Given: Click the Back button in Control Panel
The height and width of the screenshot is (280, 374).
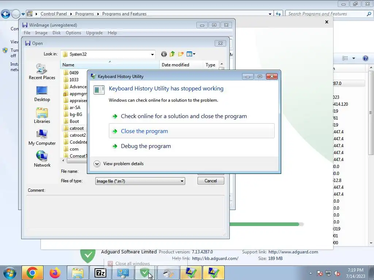Looking at the screenshot, I should point(6,14).
